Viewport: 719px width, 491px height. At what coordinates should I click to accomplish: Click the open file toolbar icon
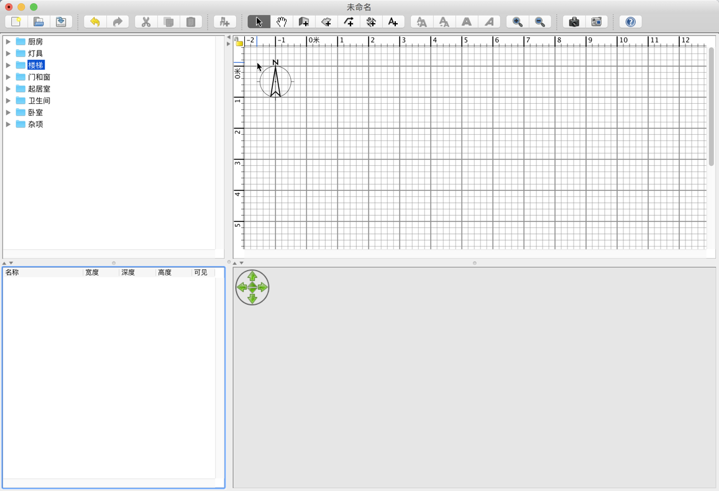39,22
